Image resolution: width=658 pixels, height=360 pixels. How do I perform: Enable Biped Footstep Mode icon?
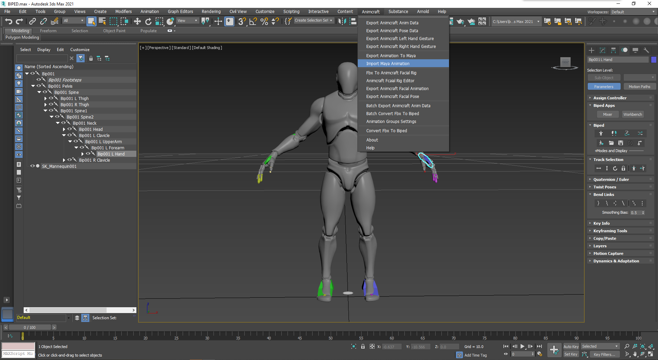(614, 133)
